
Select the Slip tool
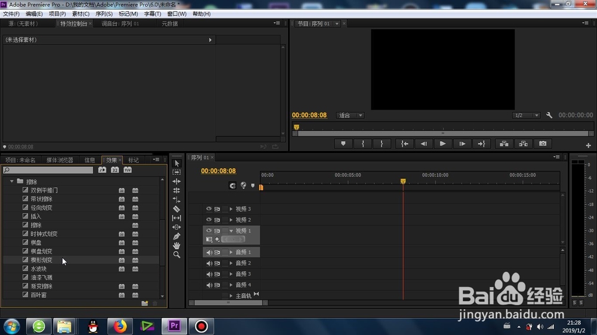tap(177, 218)
